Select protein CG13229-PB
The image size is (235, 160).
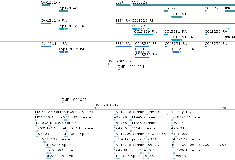[142, 46]
